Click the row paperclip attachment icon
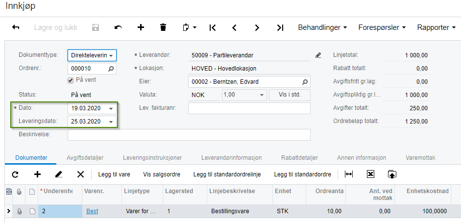 pyautogui.click(x=19, y=211)
